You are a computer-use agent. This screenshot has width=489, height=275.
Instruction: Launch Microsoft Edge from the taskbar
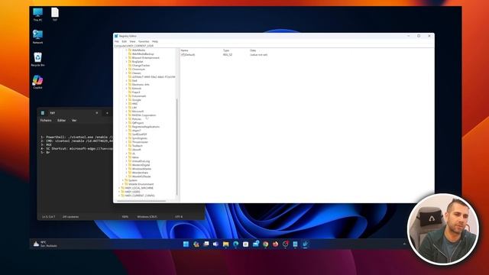click(x=236, y=244)
